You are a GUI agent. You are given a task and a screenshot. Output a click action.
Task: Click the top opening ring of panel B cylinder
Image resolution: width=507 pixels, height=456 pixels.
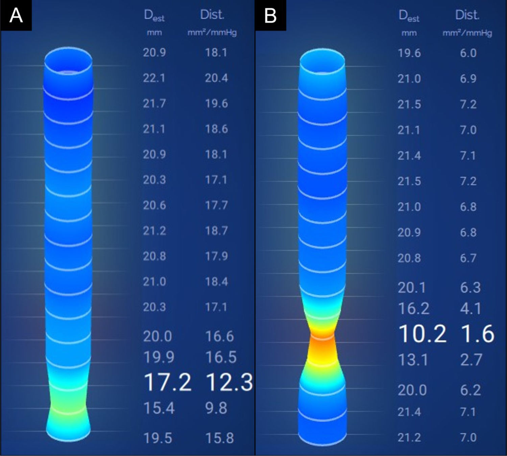click(x=322, y=62)
